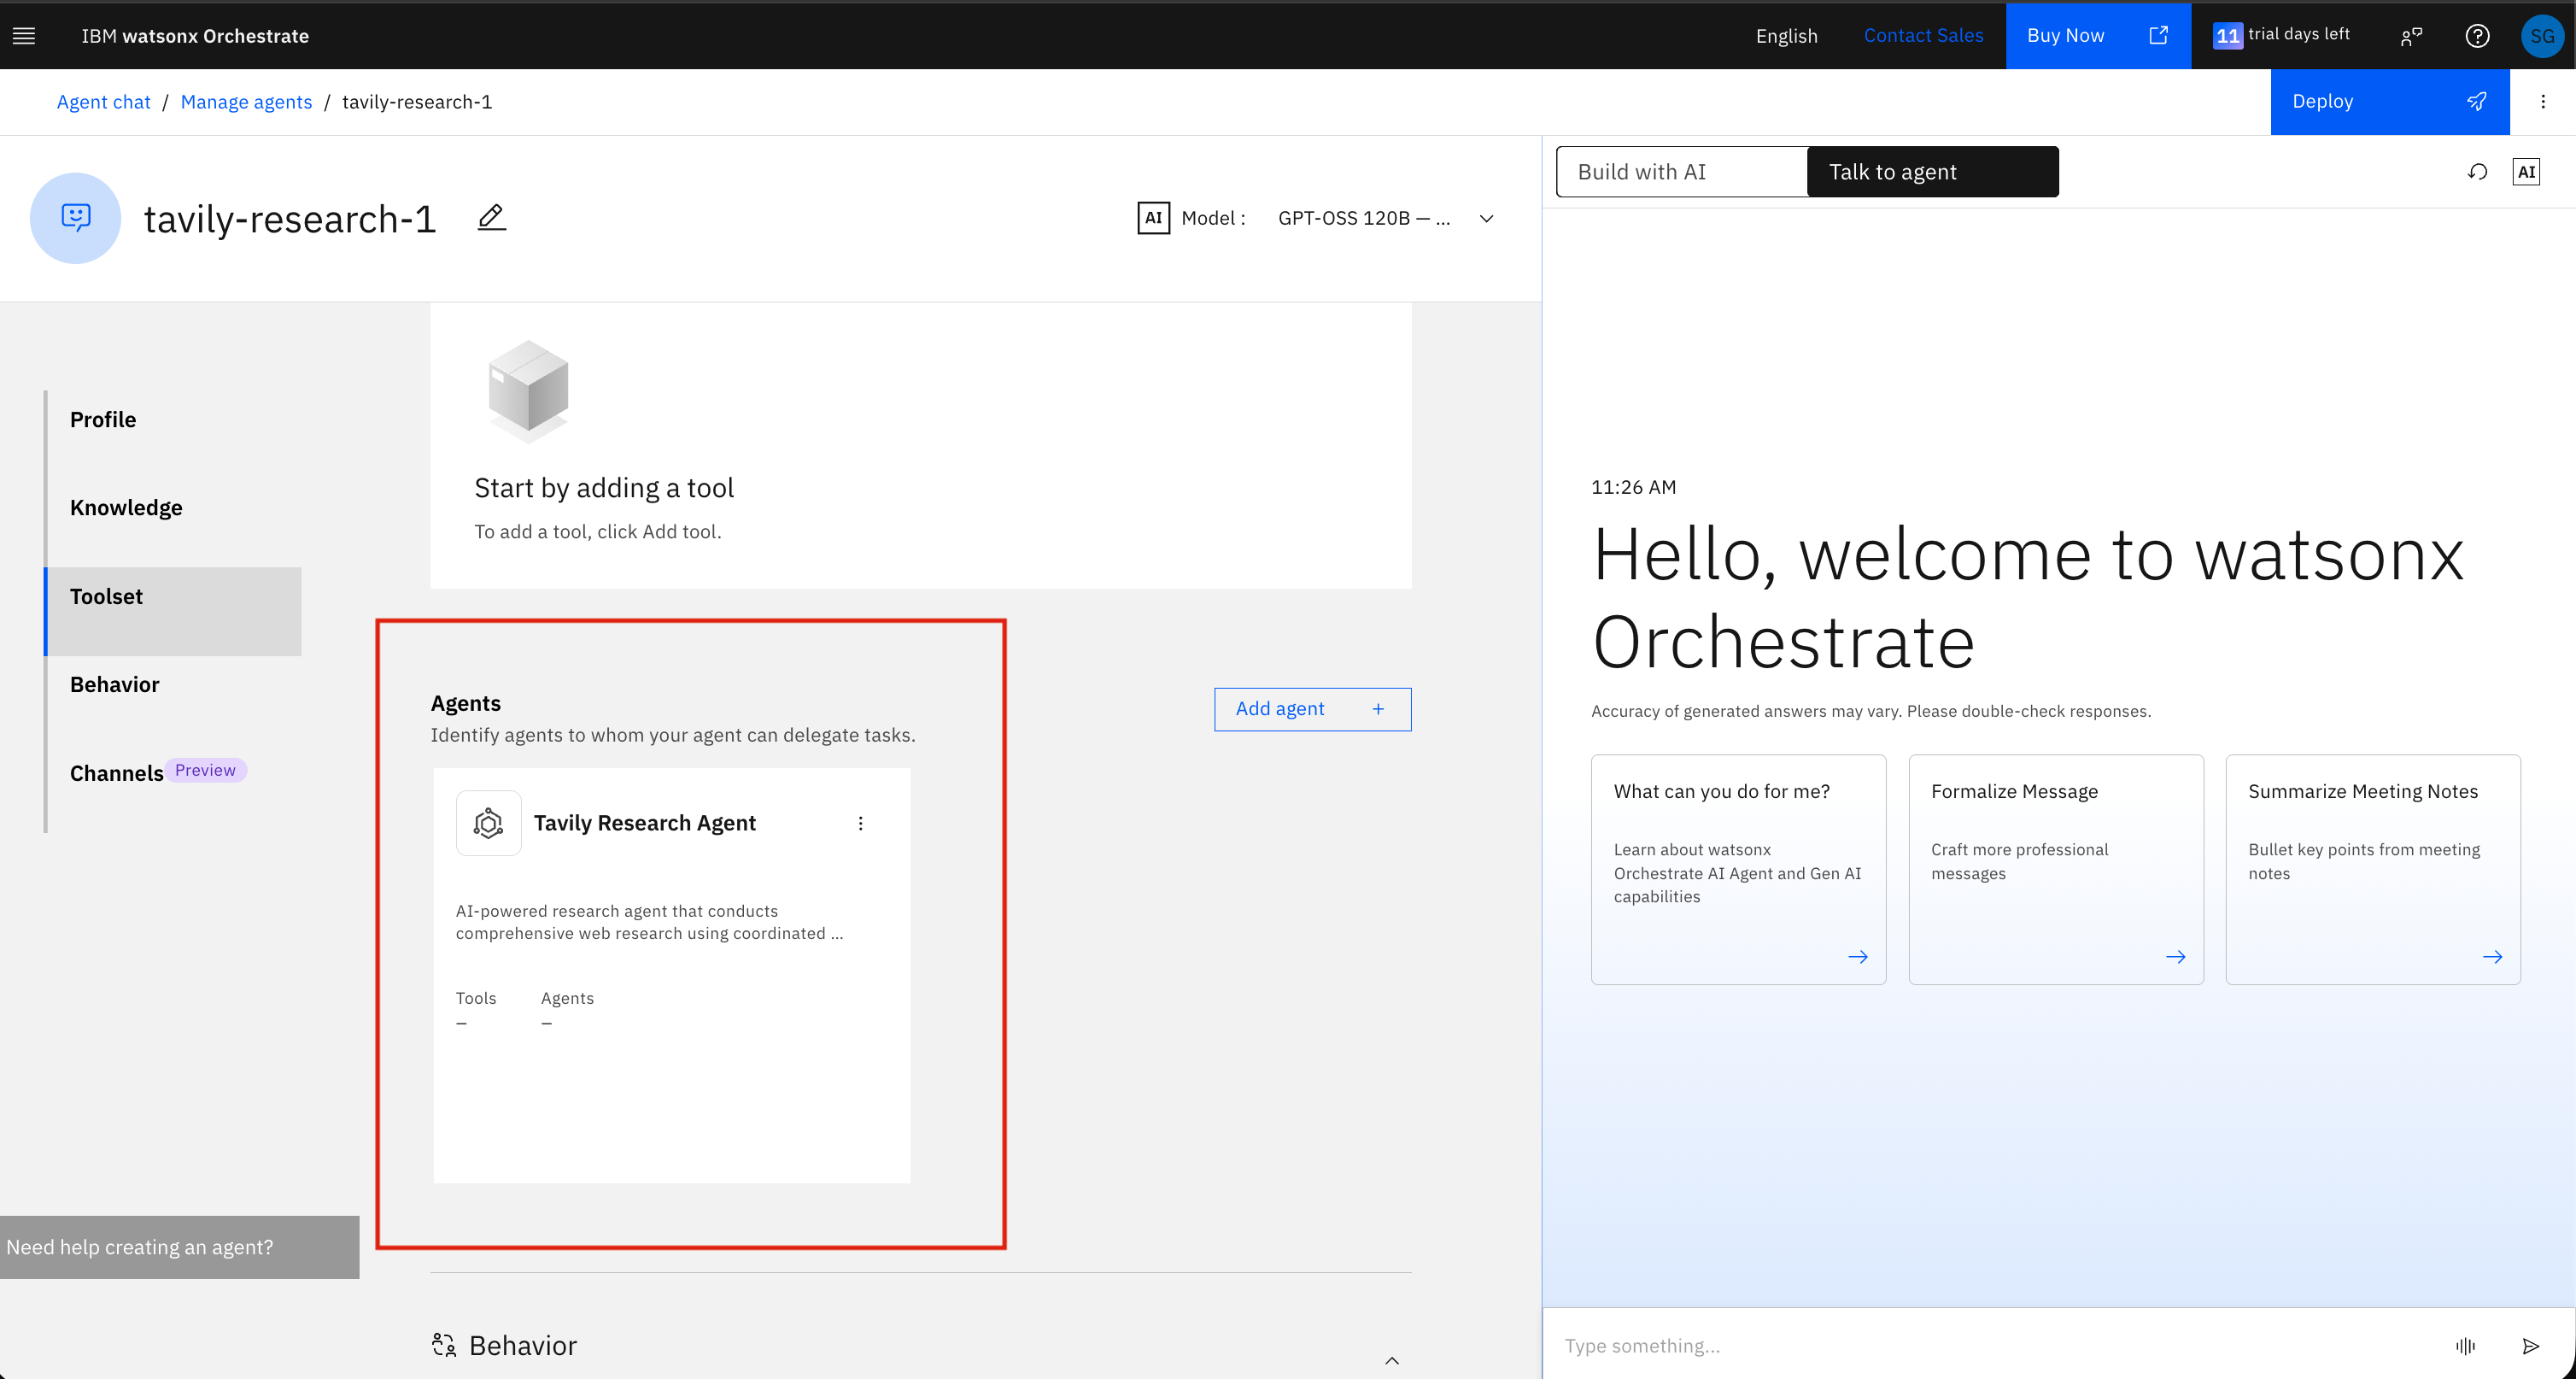Open Tavily Research Agent options menu
Viewport: 2576px width, 1379px height.
click(x=861, y=823)
